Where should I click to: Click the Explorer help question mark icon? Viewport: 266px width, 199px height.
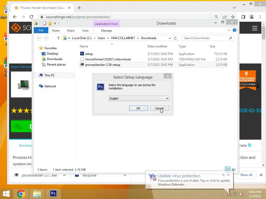pyautogui.click(x=235, y=30)
